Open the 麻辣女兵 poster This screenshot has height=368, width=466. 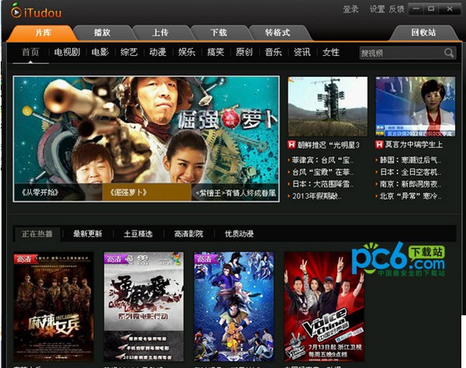pyautogui.click(x=54, y=307)
